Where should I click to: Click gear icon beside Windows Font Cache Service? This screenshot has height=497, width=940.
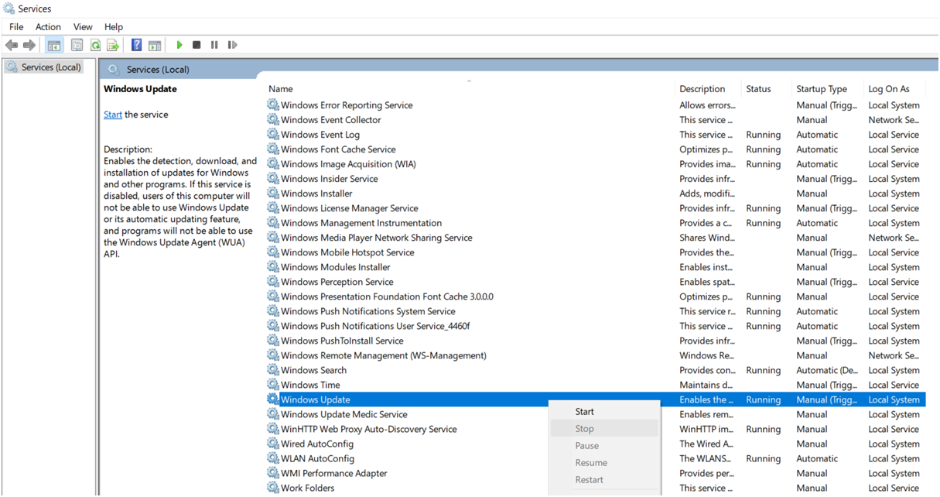coord(273,149)
